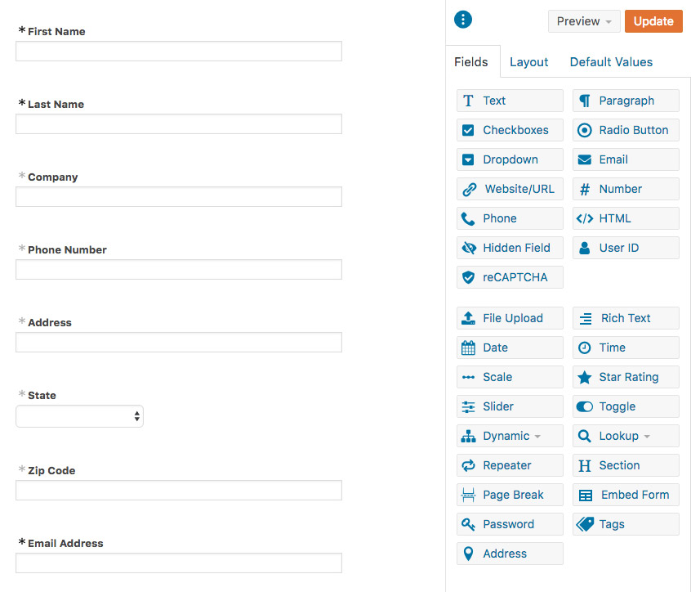Image resolution: width=691 pixels, height=592 pixels.
Task: Add a Toggle field
Action: coord(626,406)
